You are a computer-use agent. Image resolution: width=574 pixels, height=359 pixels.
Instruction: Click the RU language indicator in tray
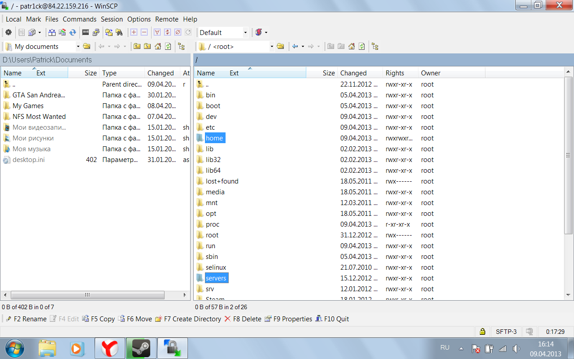coord(445,348)
